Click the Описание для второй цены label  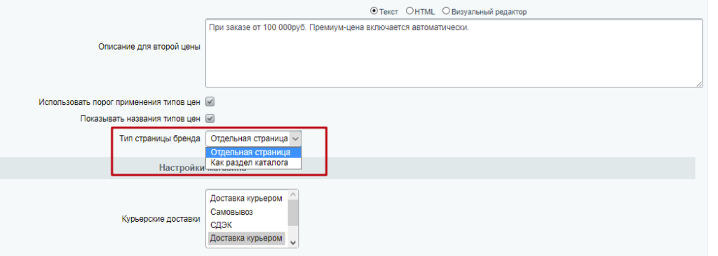(x=149, y=47)
